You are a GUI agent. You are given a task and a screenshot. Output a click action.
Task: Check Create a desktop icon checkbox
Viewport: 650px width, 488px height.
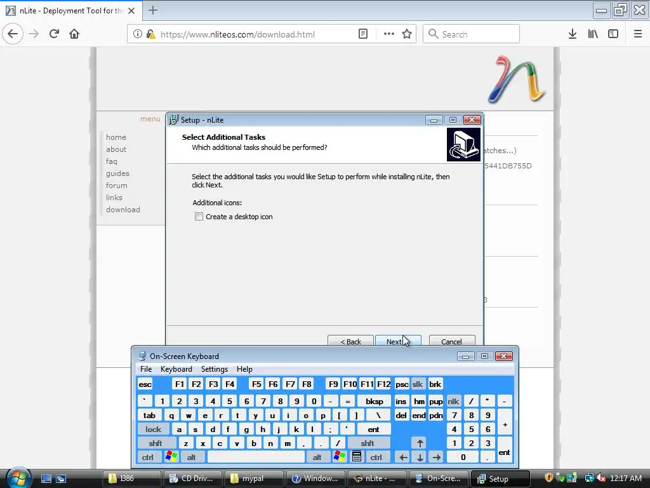coord(199,217)
